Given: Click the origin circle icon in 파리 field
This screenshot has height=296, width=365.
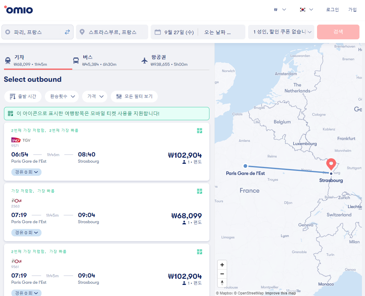Looking at the screenshot, I should 8,32.
